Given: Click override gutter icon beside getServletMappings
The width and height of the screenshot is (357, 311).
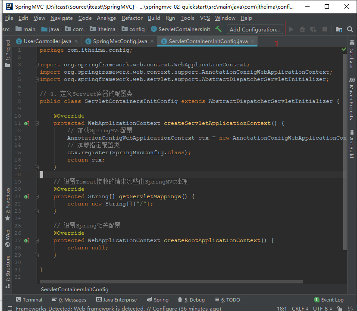Looking at the screenshot, I should point(26,196).
